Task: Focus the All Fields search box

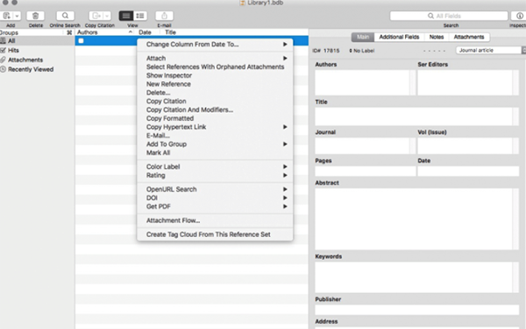Action: pos(449,16)
